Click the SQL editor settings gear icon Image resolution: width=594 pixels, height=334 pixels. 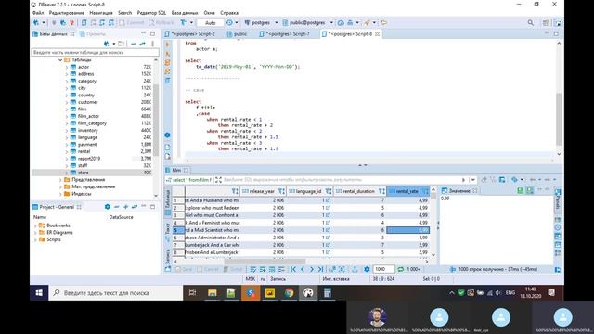pyautogui.click(x=167, y=135)
